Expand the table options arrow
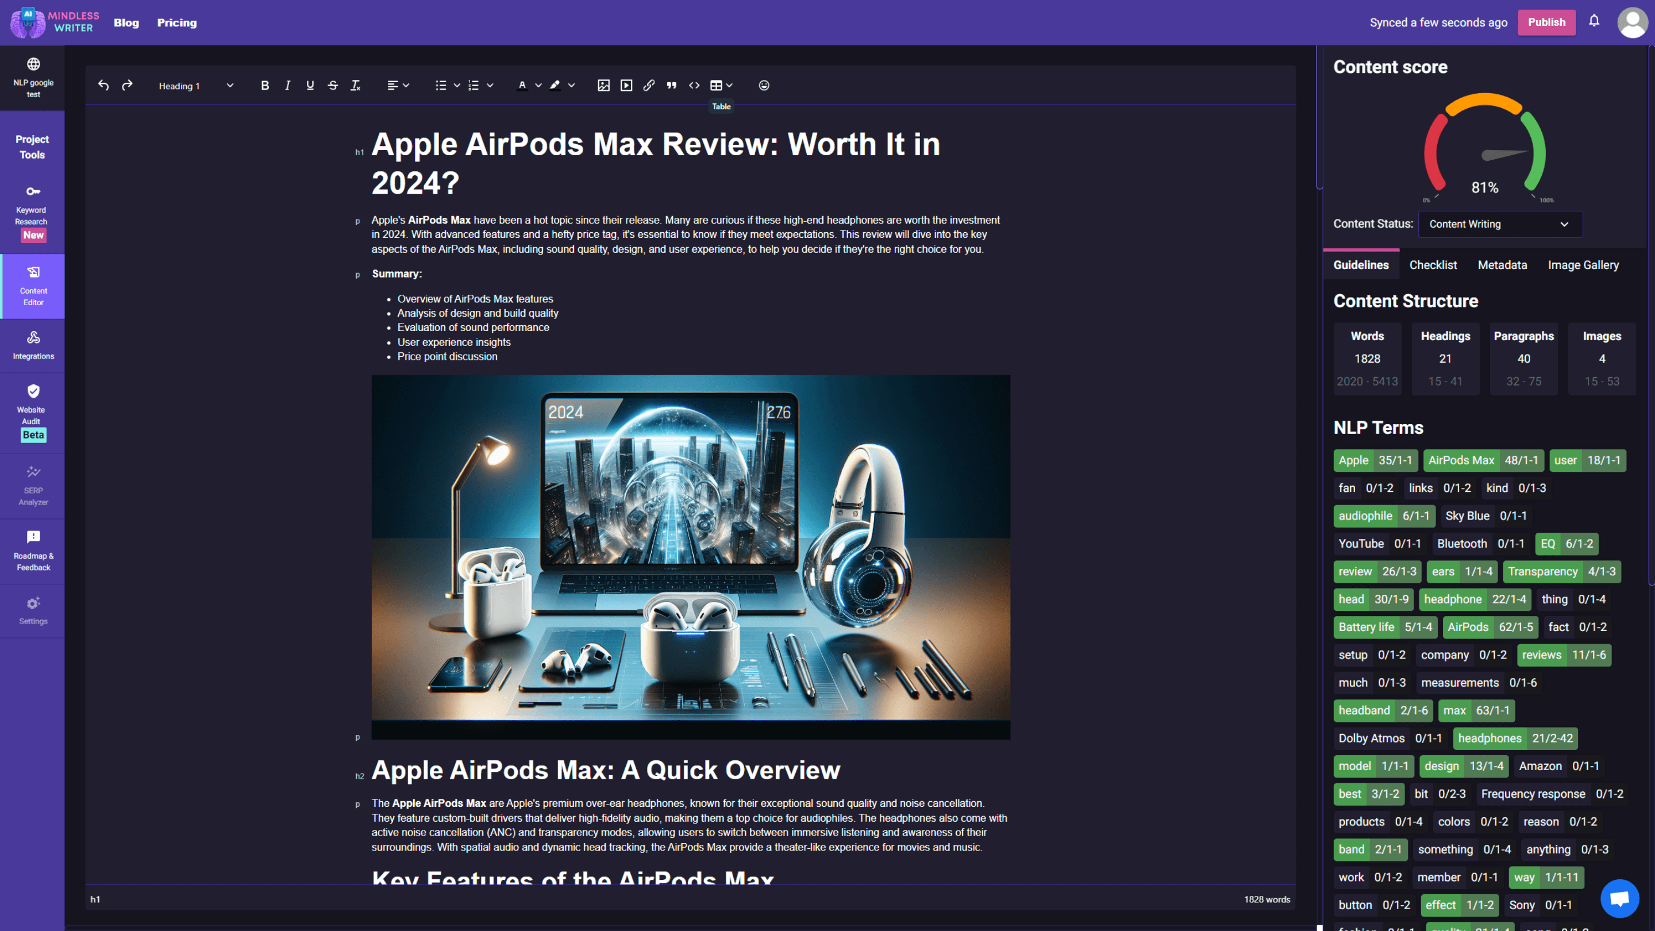Image resolution: width=1655 pixels, height=931 pixels. (730, 86)
